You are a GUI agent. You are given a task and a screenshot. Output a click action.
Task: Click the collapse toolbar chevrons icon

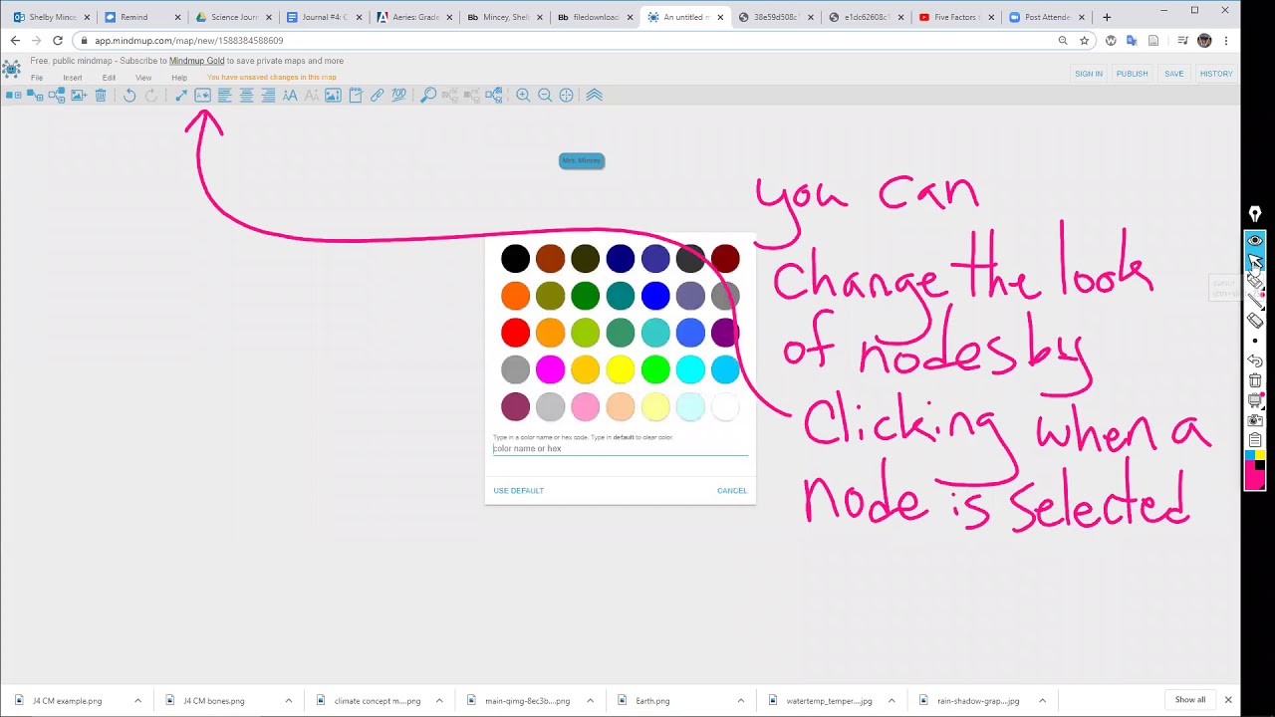coord(594,96)
